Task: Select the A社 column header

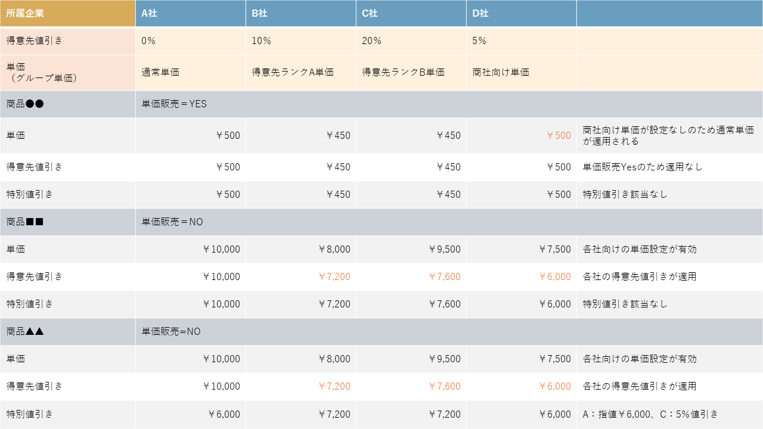Action: [191, 13]
